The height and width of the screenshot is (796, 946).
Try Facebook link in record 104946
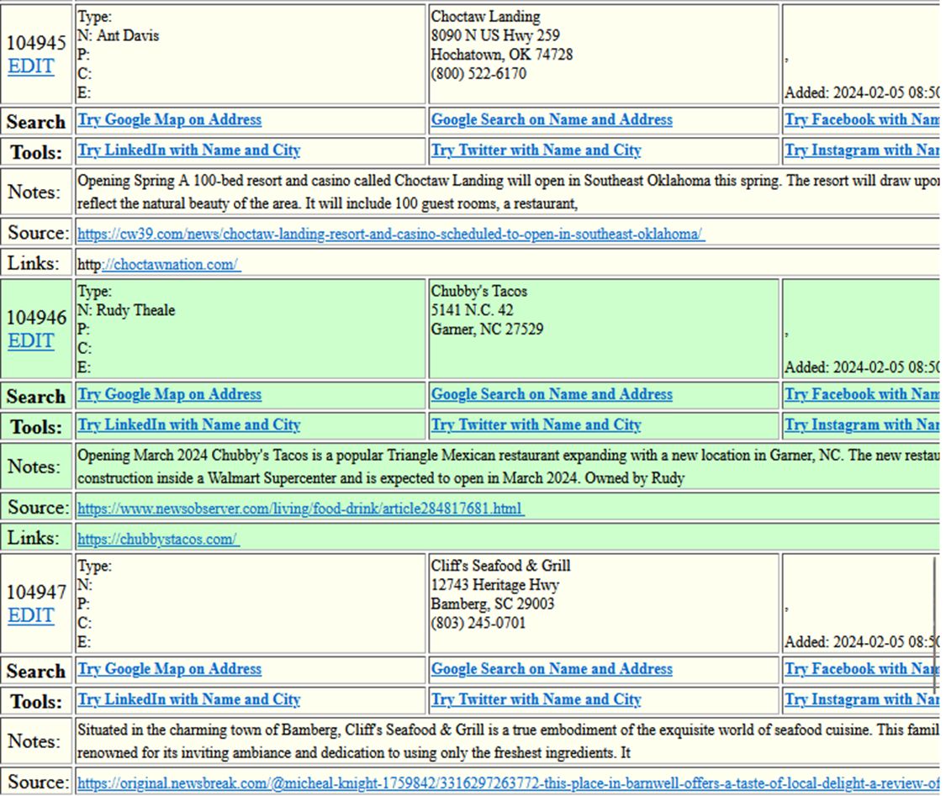click(862, 394)
